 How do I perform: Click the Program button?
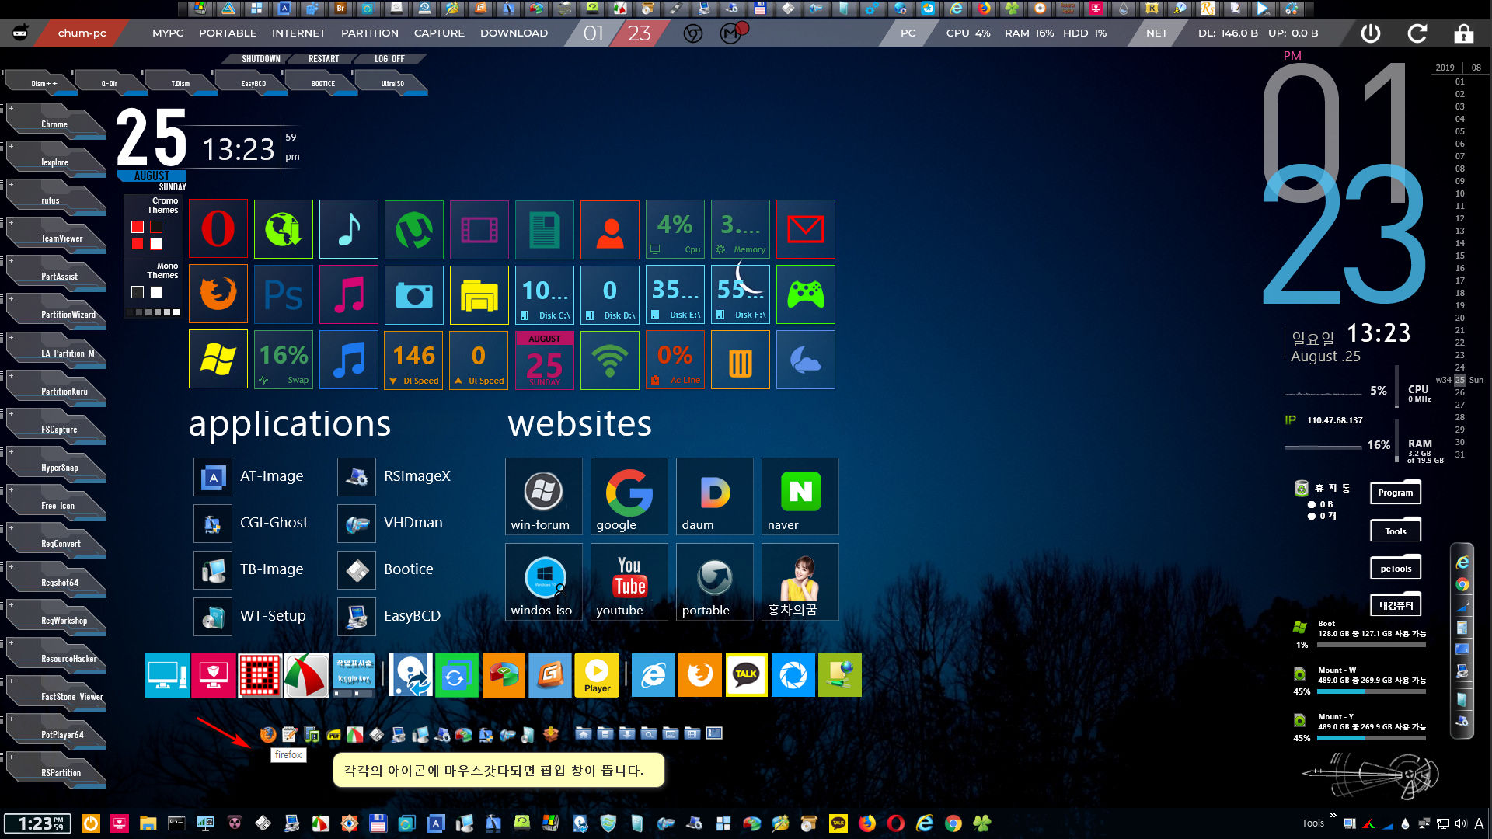point(1396,493)
